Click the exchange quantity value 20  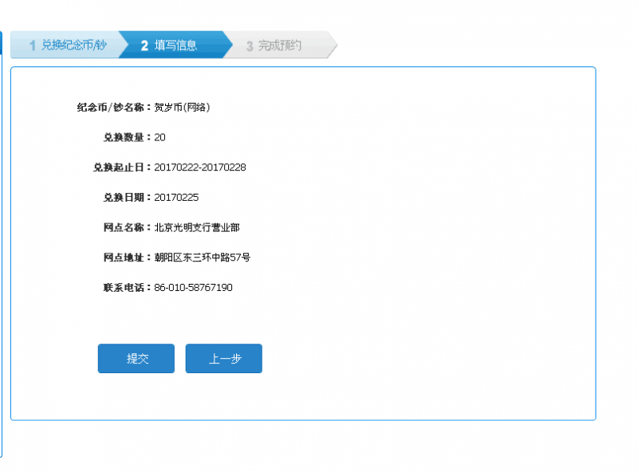click(159, 137)
